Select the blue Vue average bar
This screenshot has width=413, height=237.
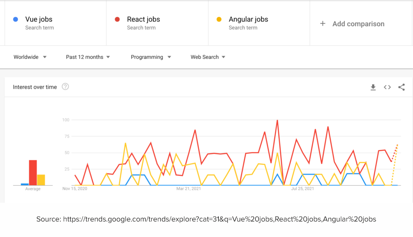(25, 184)
